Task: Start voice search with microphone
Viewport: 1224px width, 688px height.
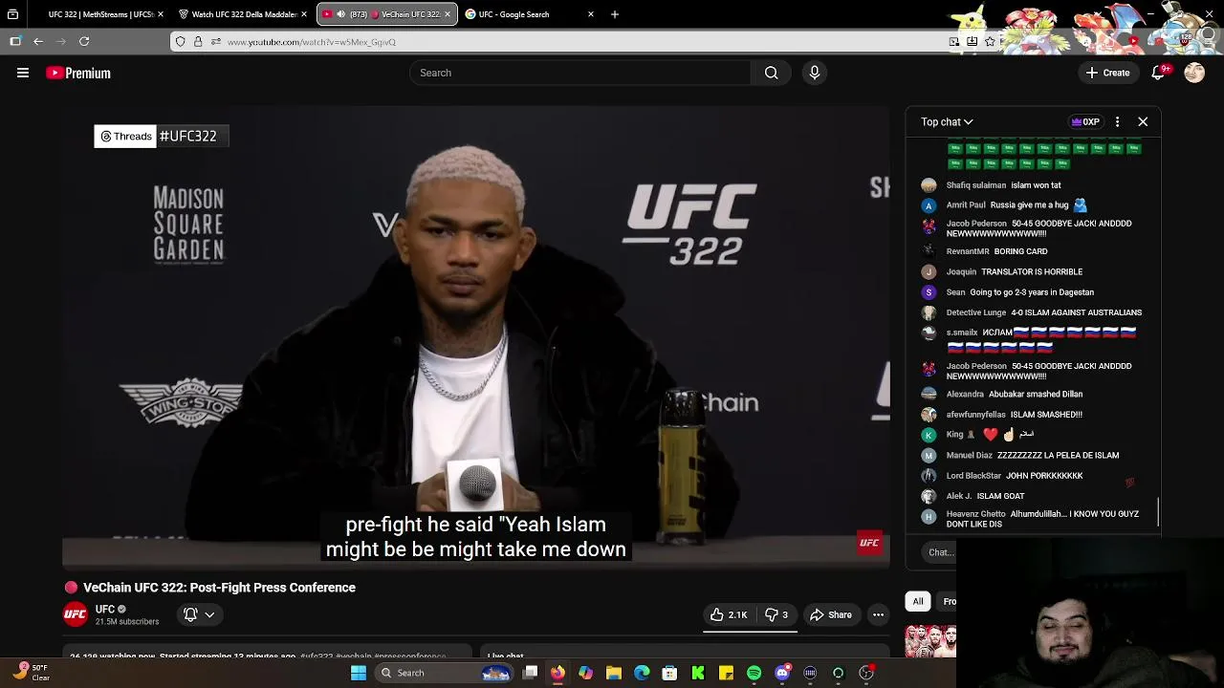Action: click(815, 73)
